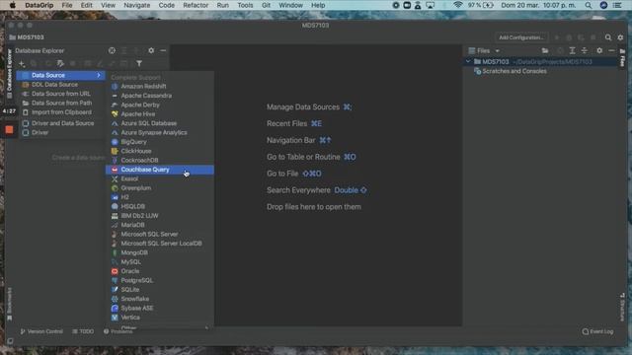Open the Files side tab on the right edge

[x=623, y=58]
